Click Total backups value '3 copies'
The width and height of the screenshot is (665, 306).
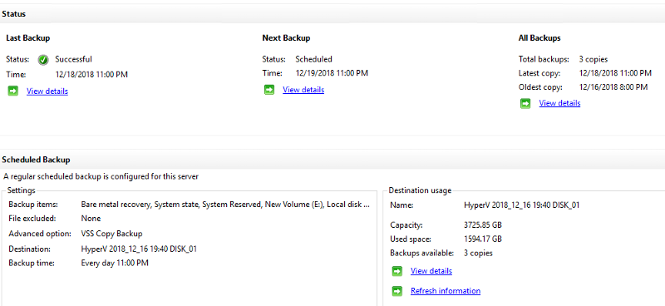coord(594,59)
